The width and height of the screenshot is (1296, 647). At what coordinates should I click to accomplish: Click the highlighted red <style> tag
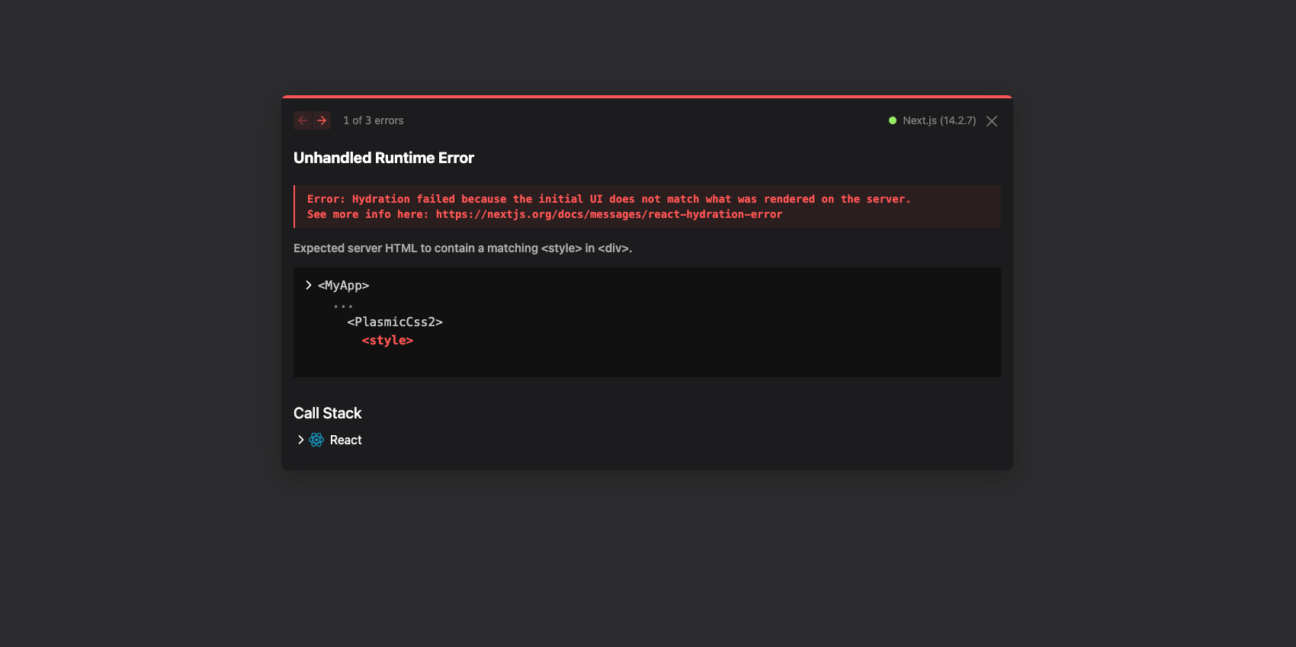coord(387,340)
